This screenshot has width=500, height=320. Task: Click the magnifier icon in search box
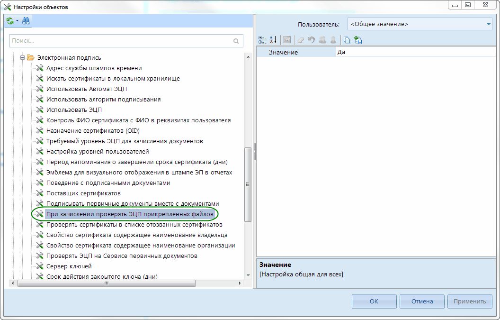pyautogui.click(x=236, y=41)
